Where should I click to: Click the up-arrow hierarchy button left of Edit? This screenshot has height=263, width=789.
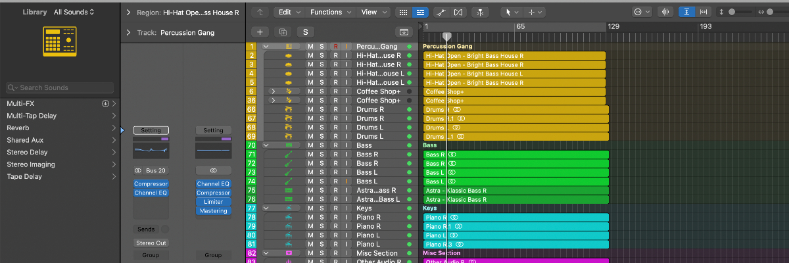[x=260, y=12]
